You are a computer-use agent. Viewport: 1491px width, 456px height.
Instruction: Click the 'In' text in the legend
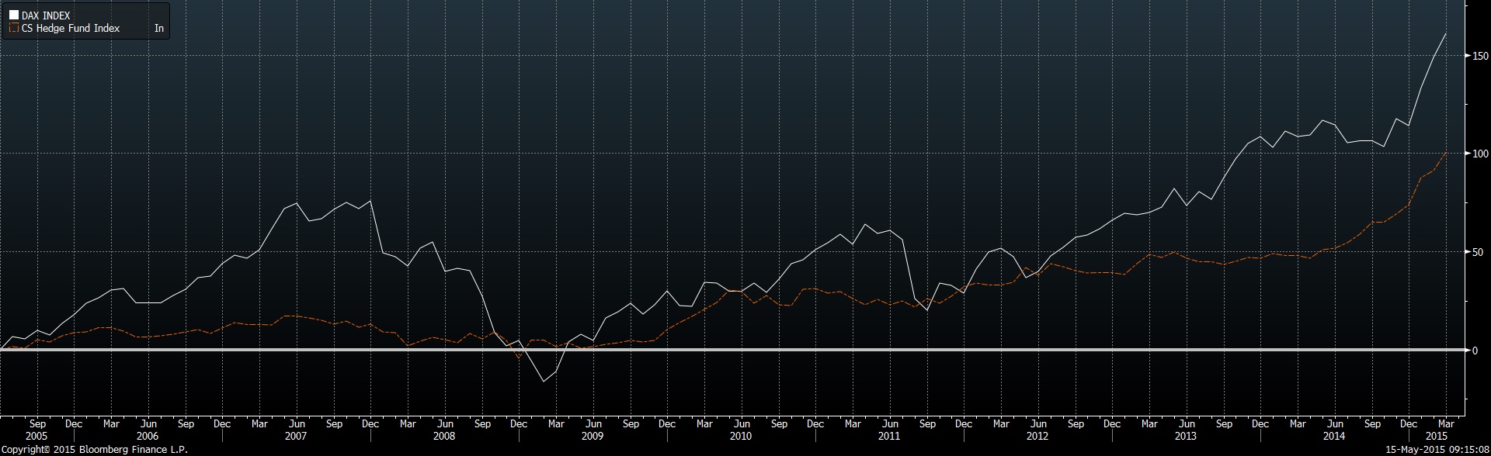159,29
